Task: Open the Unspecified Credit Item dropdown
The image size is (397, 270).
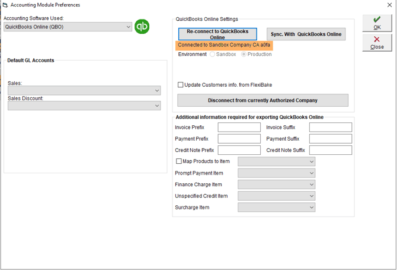Action: [x=277, y=196]
